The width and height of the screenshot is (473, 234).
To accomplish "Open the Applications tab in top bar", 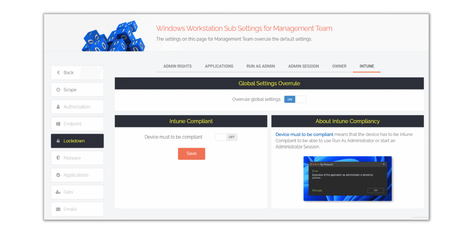I will [219, 66].
